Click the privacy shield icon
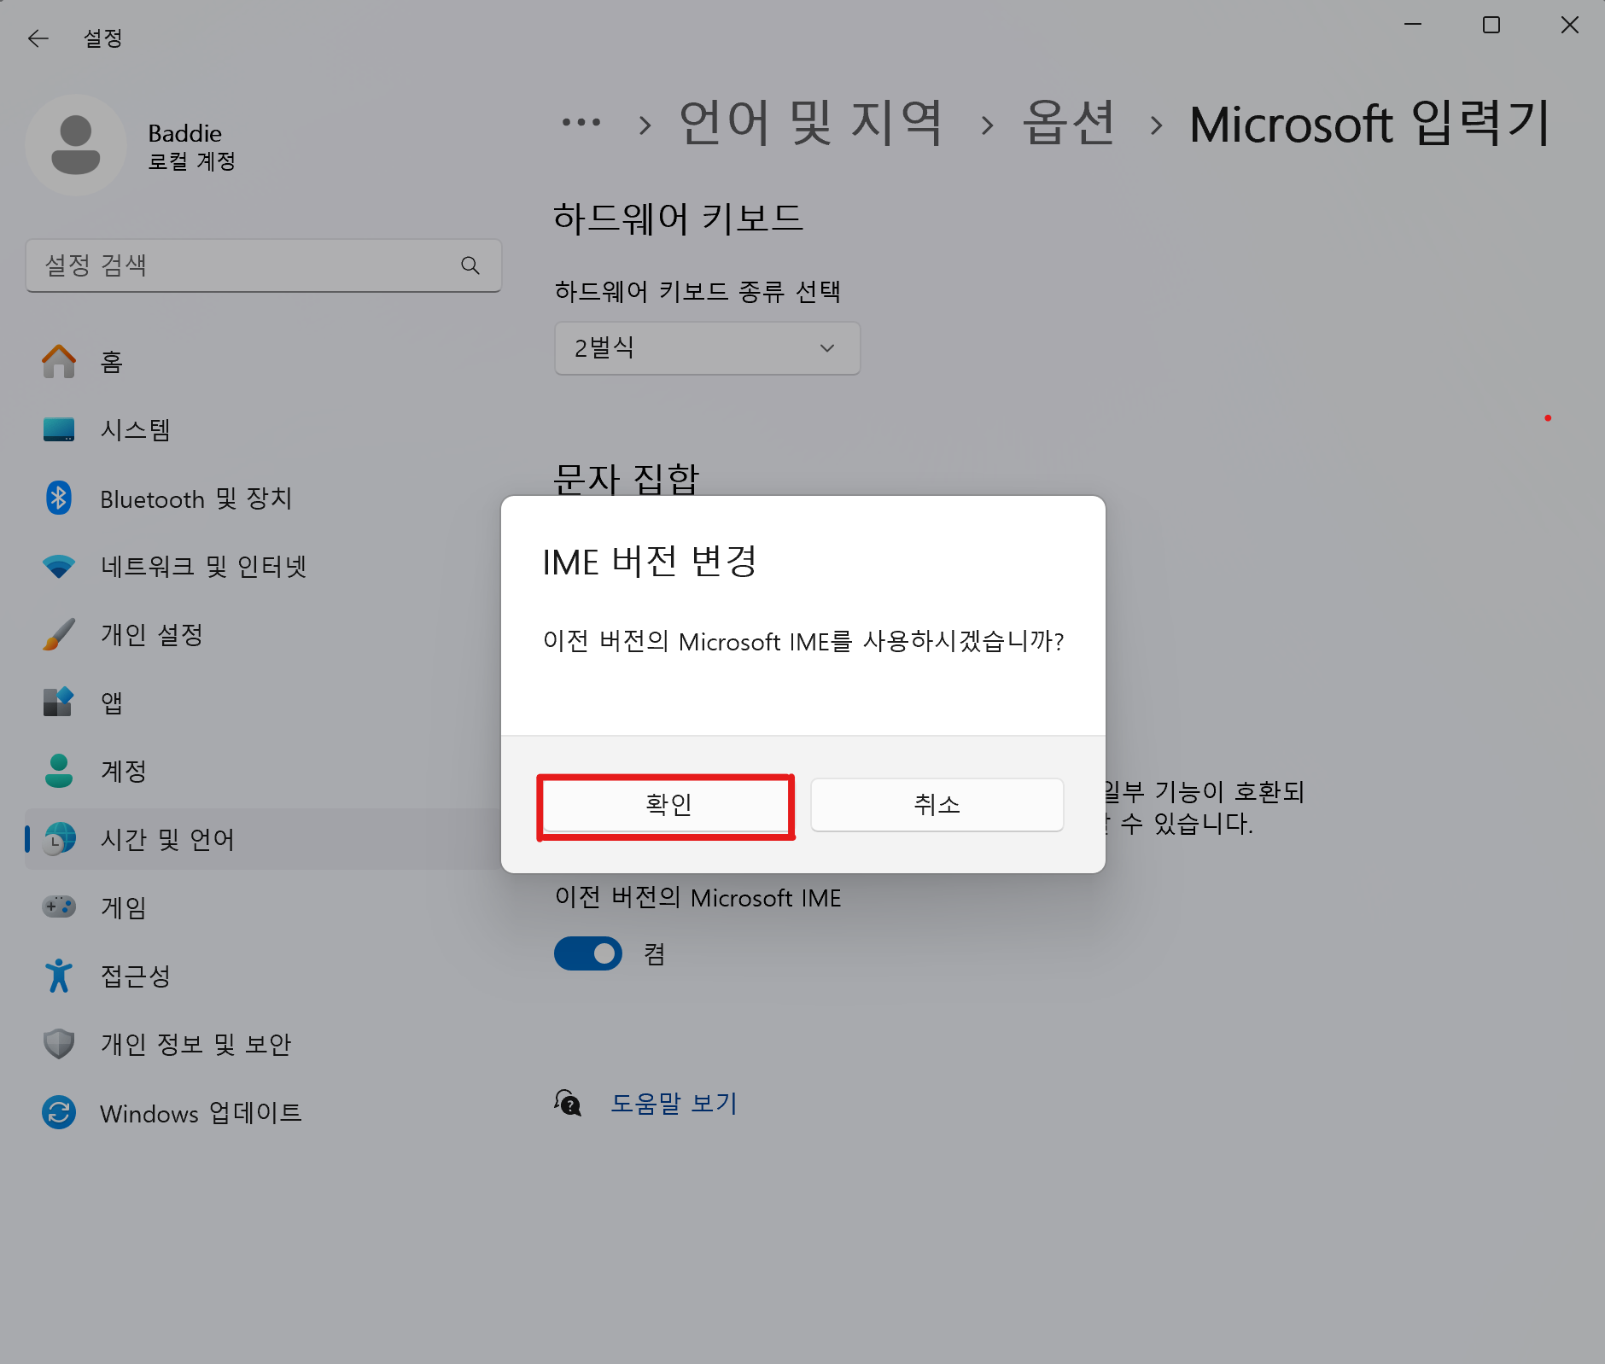 click(59, 1044)
